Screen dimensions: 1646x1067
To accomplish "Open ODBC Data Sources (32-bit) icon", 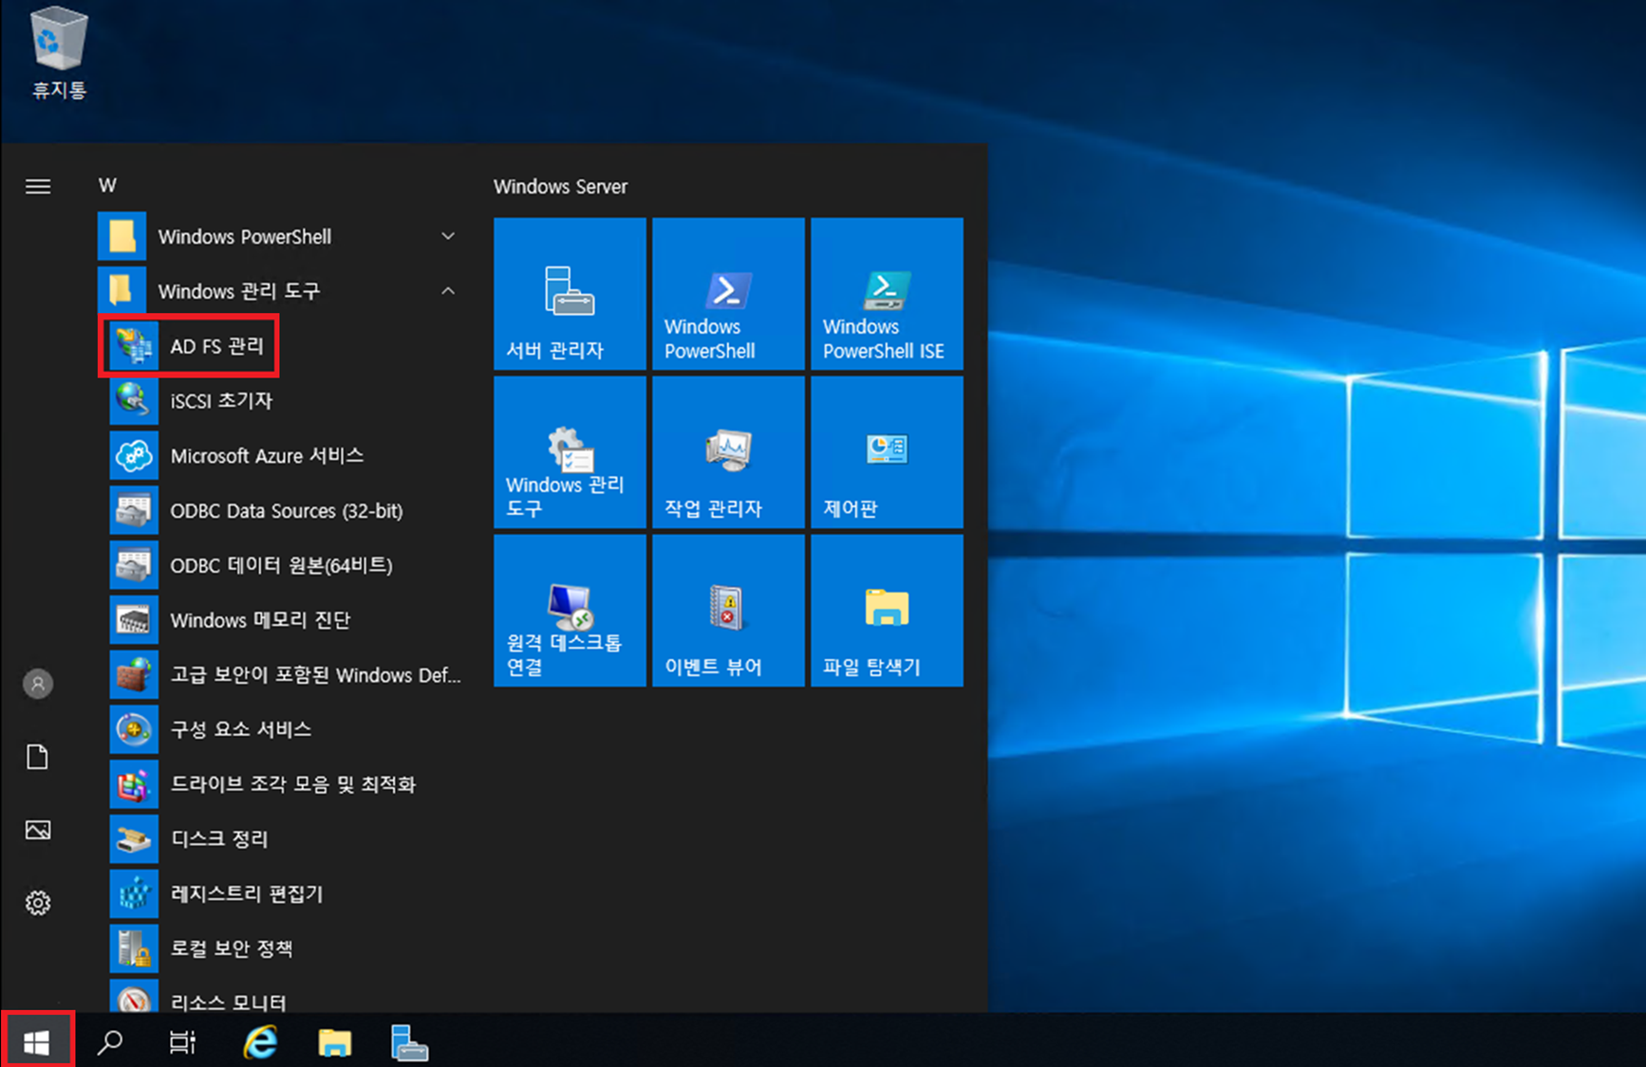I will 134,510.
